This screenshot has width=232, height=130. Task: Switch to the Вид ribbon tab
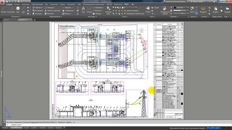pos(47,4)
